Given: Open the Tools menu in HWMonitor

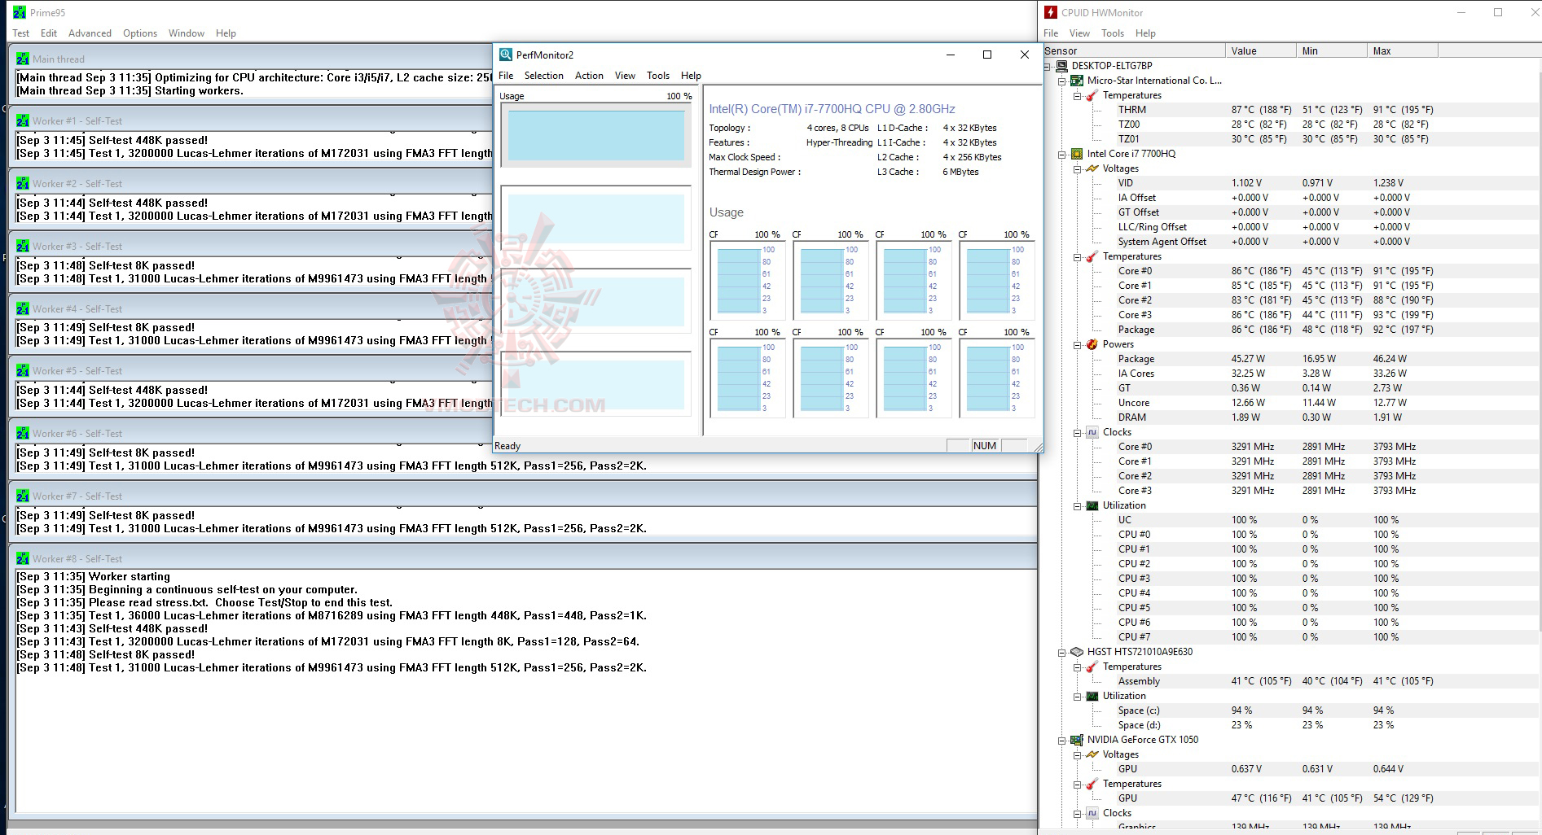Looking at the screenshot, I should pos(1112,33).
